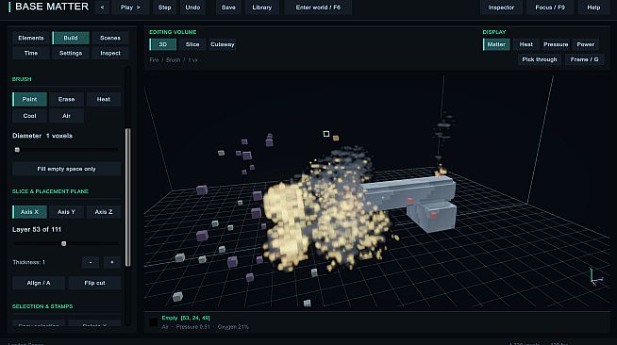Go to Settings tab
The width and height of the screenshot is (617, 345).
71,53
